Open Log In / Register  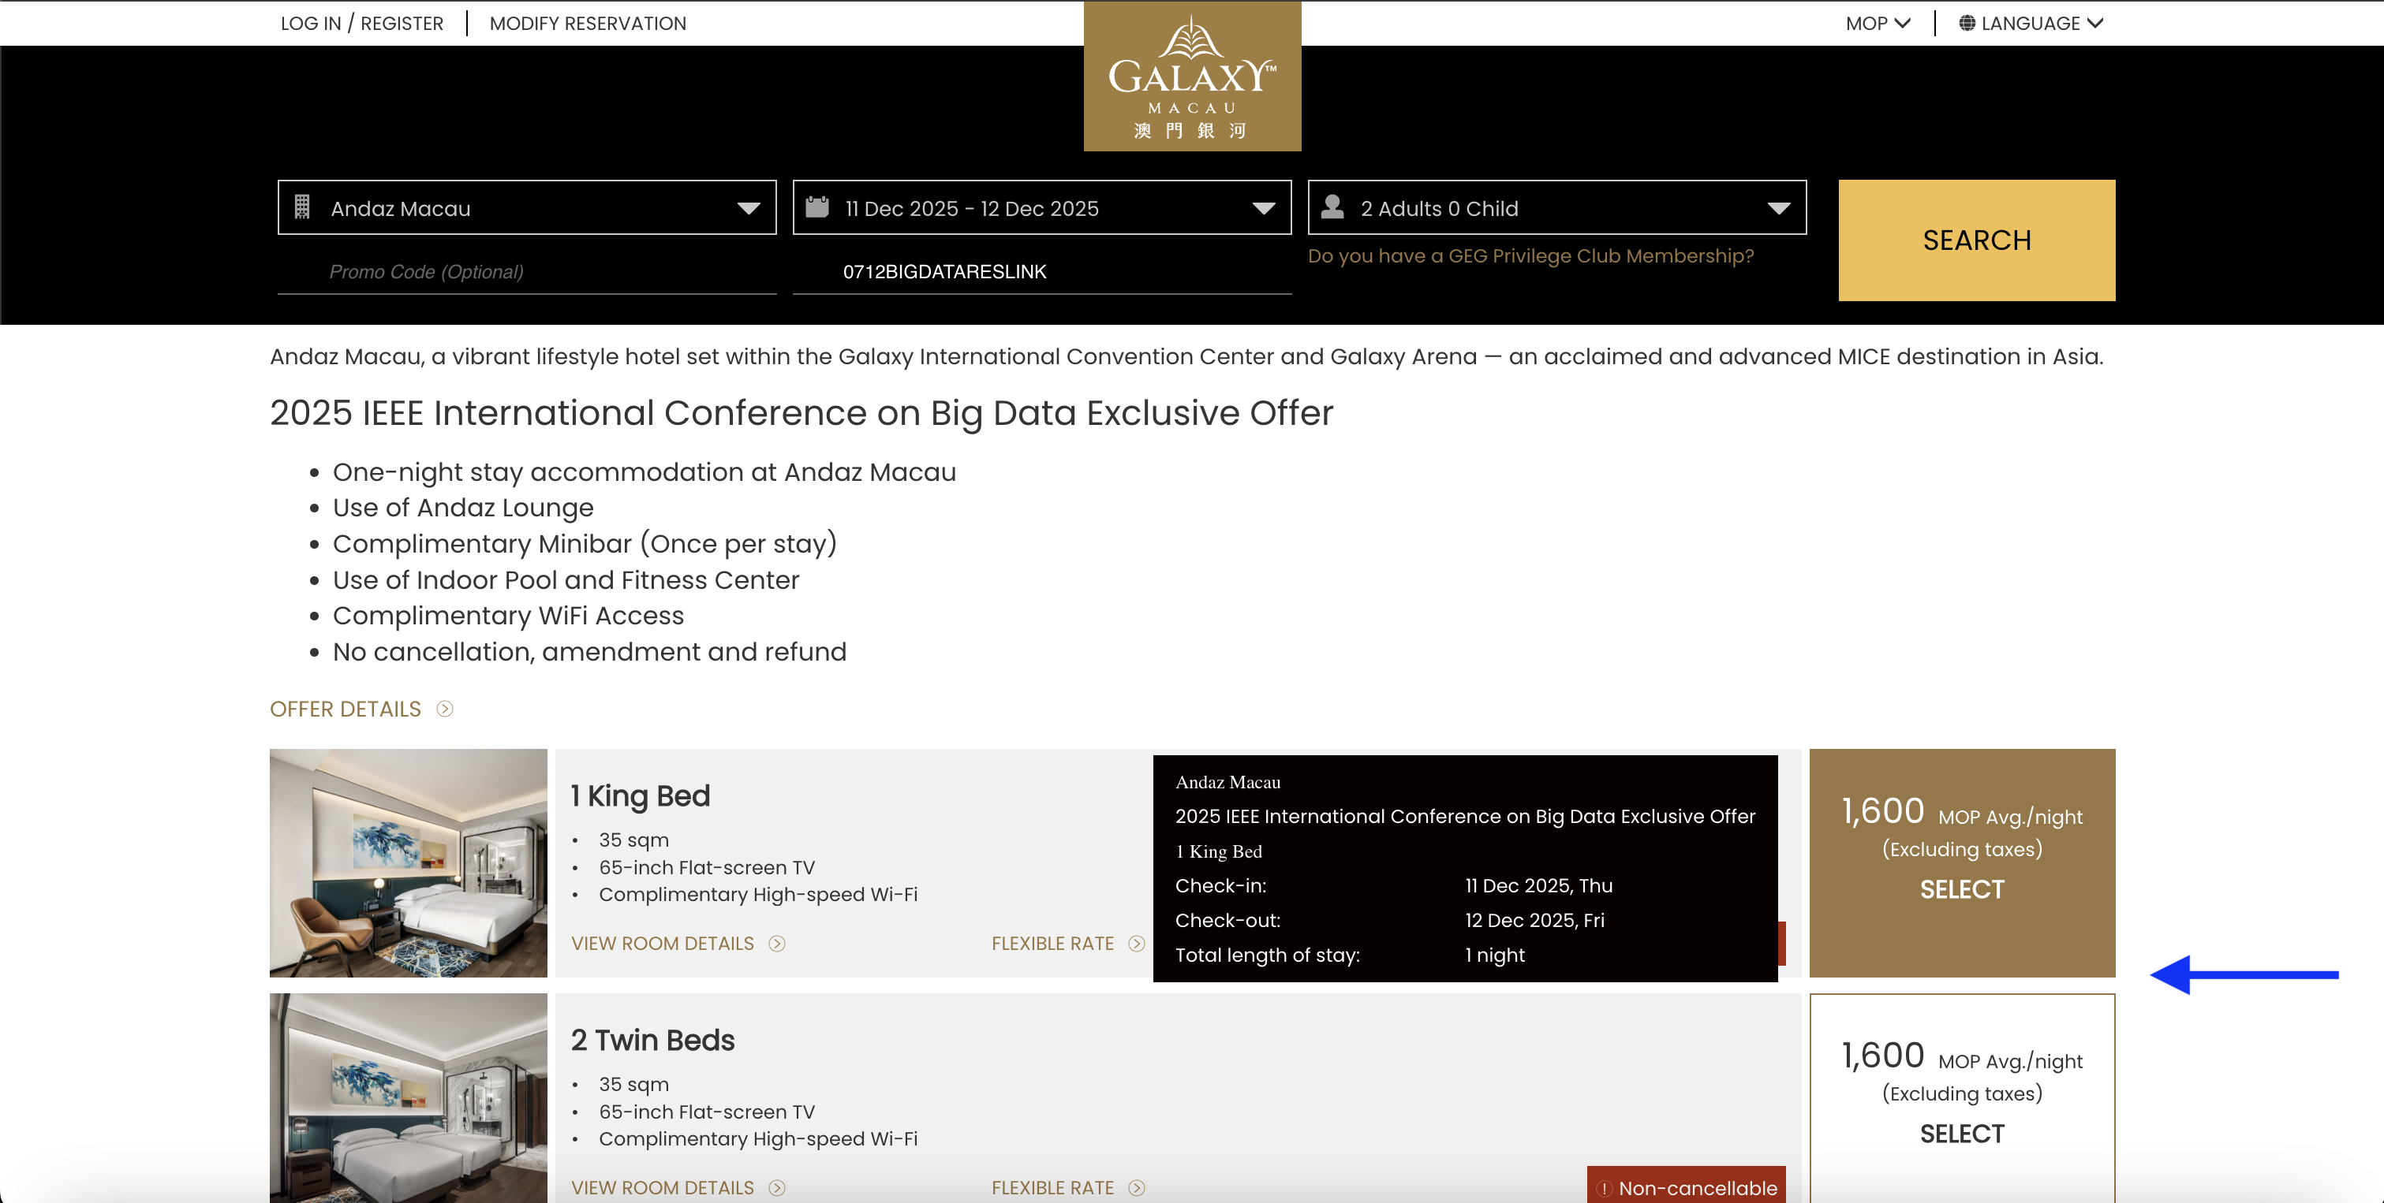pos(362,23)
